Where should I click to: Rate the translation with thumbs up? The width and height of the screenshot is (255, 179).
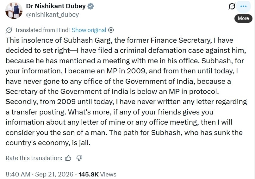point(68,158)
